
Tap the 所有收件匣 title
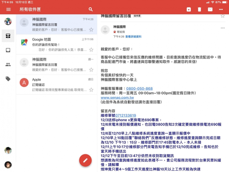30,9
